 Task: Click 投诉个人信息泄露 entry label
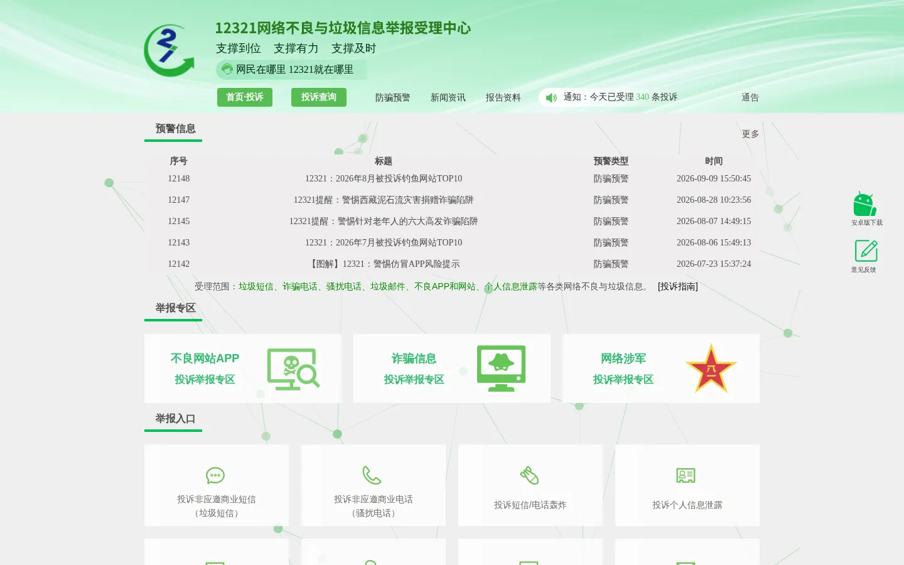687,505
